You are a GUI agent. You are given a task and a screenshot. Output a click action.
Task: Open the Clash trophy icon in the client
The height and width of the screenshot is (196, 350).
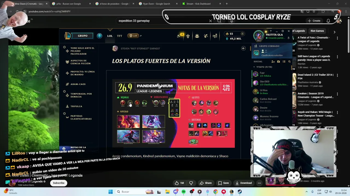[x=188, y=36]
